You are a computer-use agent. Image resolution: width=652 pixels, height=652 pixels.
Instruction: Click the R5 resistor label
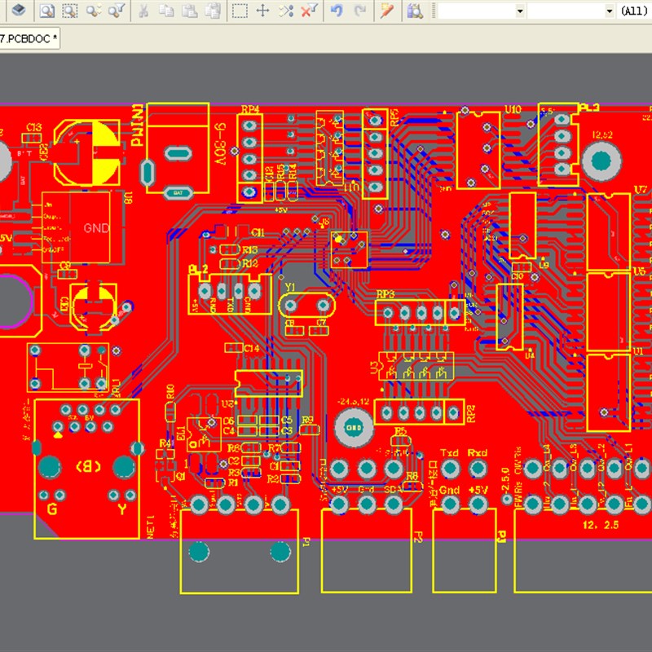(x=399, y=432)
